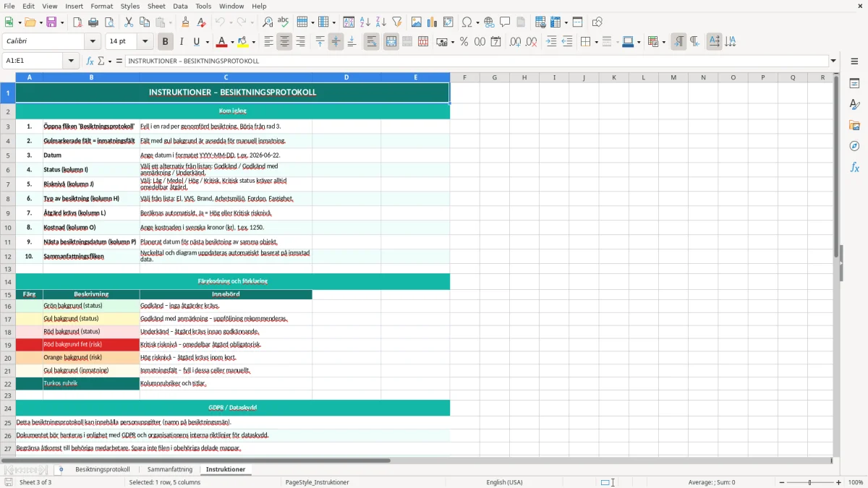Toggle Align Right
868x488 pixels.
[x=300, y=42]
